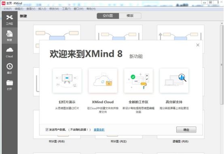Select the top right template with arrow
Image resolution: width=224 pixels, height=154 pixels.
181,33
